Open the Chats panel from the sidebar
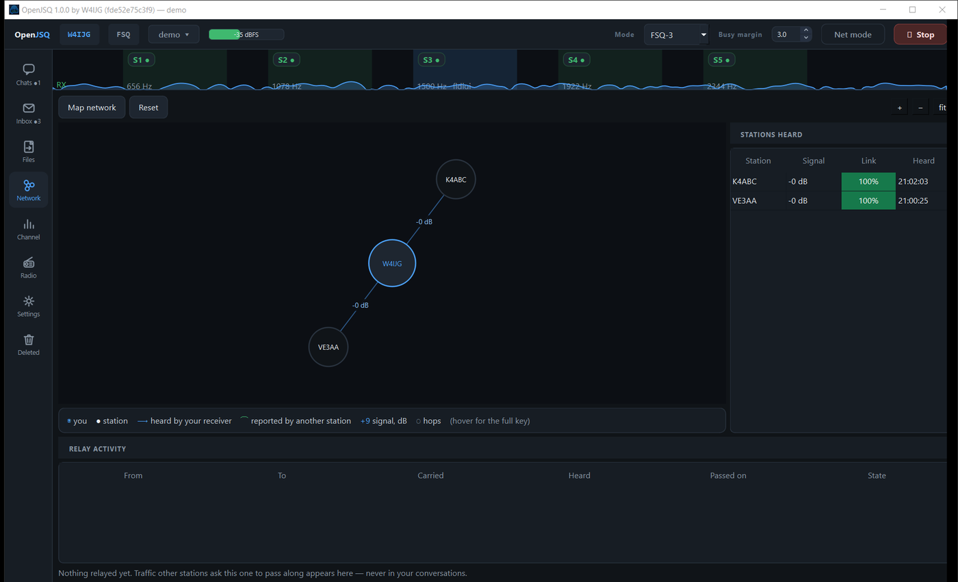The height and width of the screenshot is (582, 958). click(x=29, y=75)
